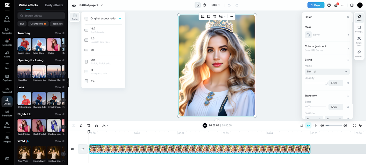Click the mirror flip icon in timeline toolbar
This screenshot has width=366, height=165.
(x=96, y=125)
